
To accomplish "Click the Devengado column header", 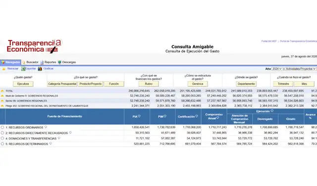I will click(265, 119).
